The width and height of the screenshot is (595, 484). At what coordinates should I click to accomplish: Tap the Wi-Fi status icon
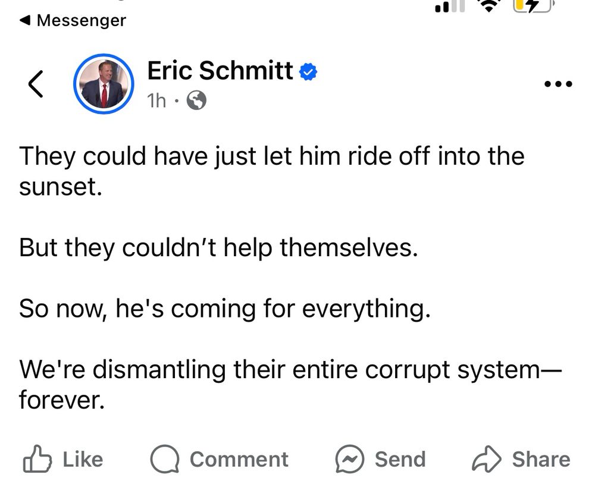[489, 6]
